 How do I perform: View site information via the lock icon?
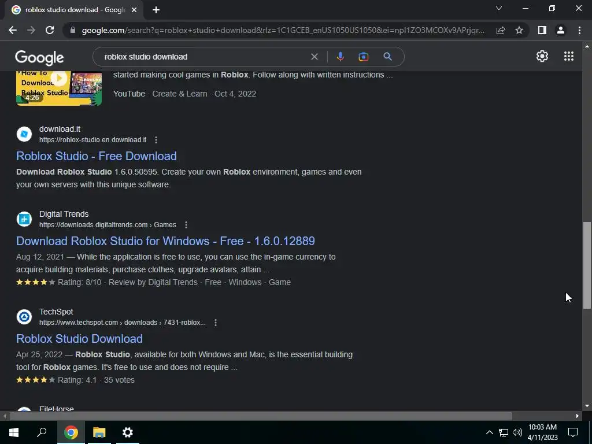pos(72,30)
